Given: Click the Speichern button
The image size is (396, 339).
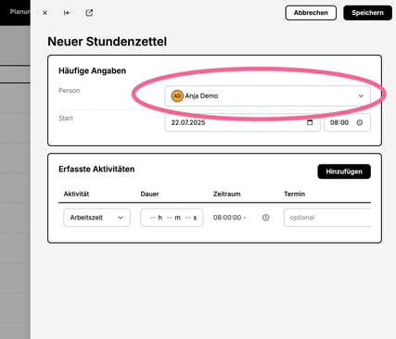Looking at the screenshot, I should click(x=367, y=13).
